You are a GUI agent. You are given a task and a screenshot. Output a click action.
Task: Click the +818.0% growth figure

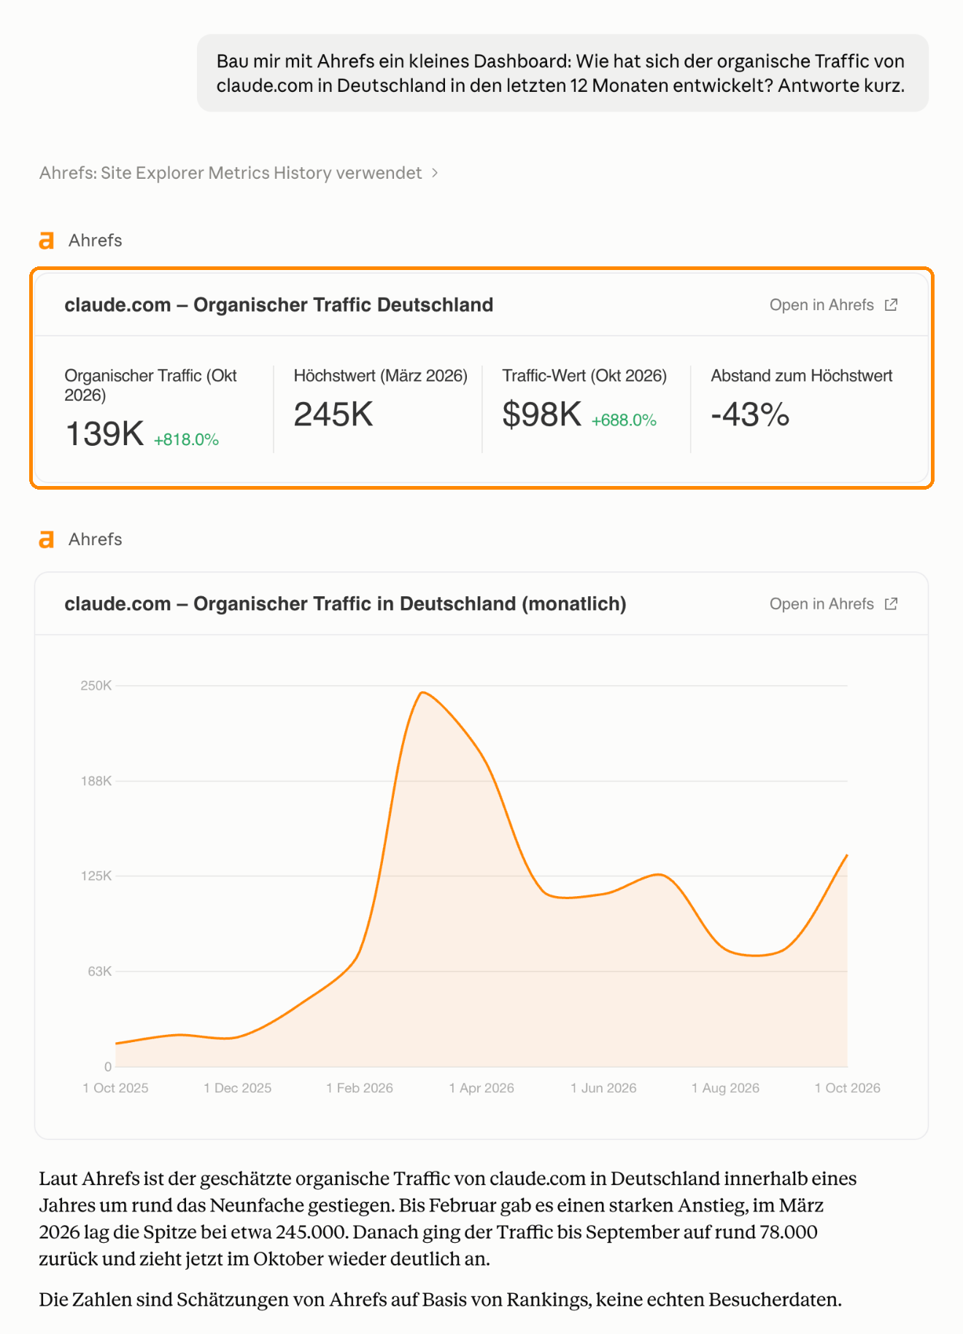click(x=186, y=439)
